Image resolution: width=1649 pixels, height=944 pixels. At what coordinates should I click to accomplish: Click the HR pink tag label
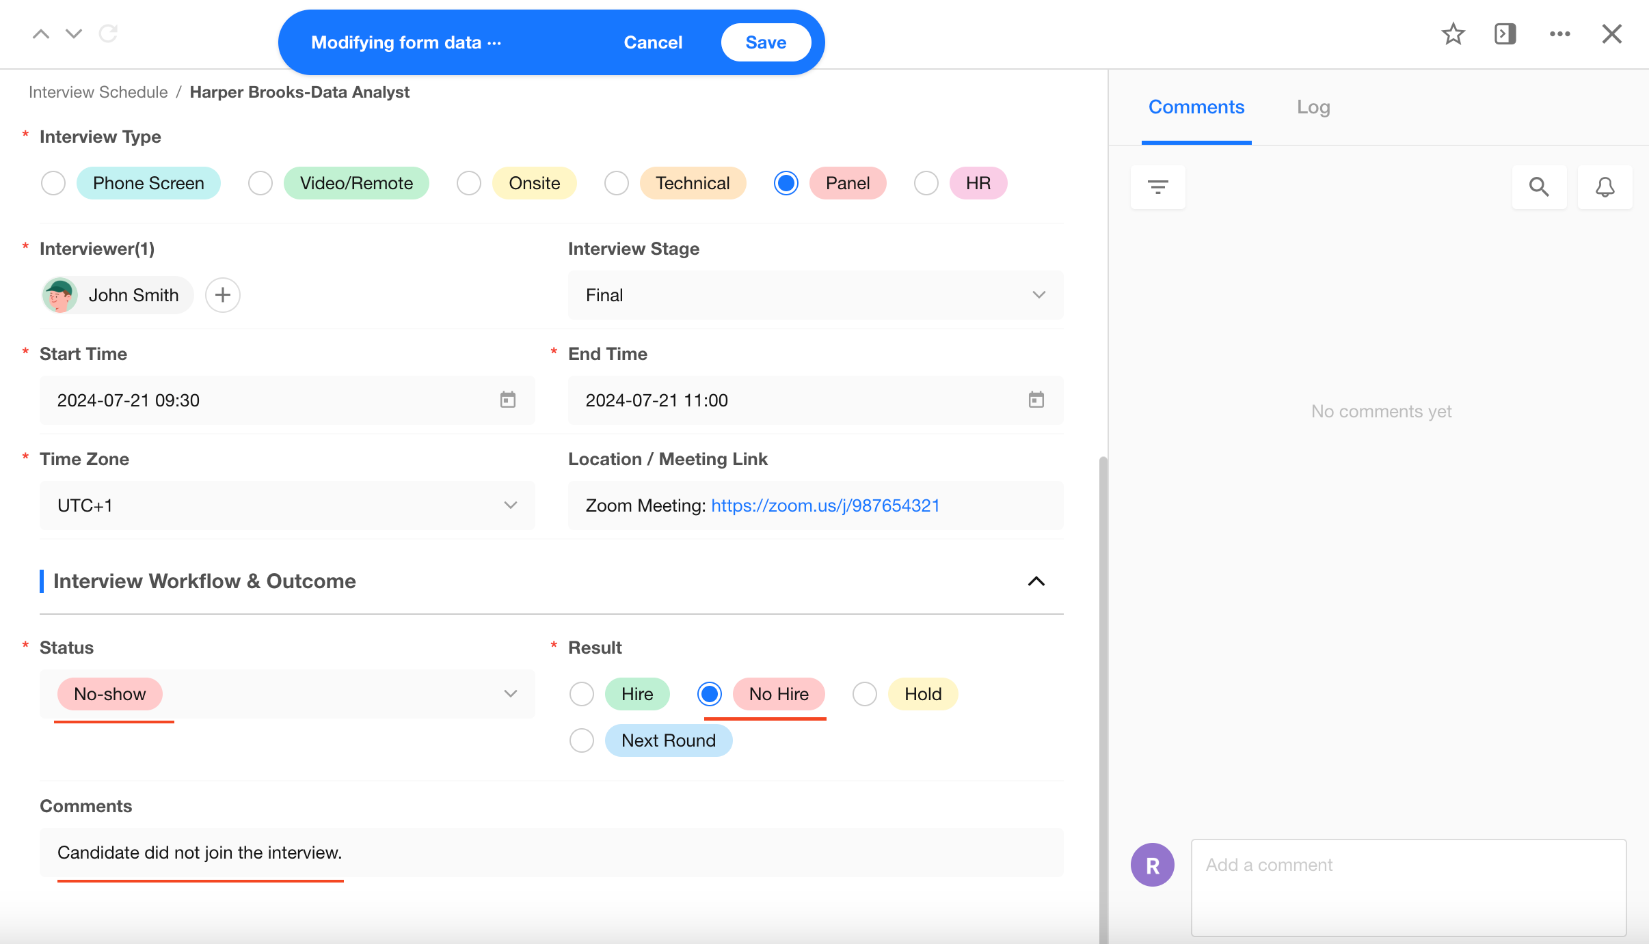click(978, 183)
